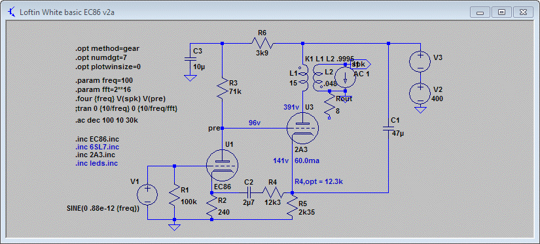540x244 pixels.
Task: Select the '.opt numdgt=7' directive
Action: tap(101, 57)
